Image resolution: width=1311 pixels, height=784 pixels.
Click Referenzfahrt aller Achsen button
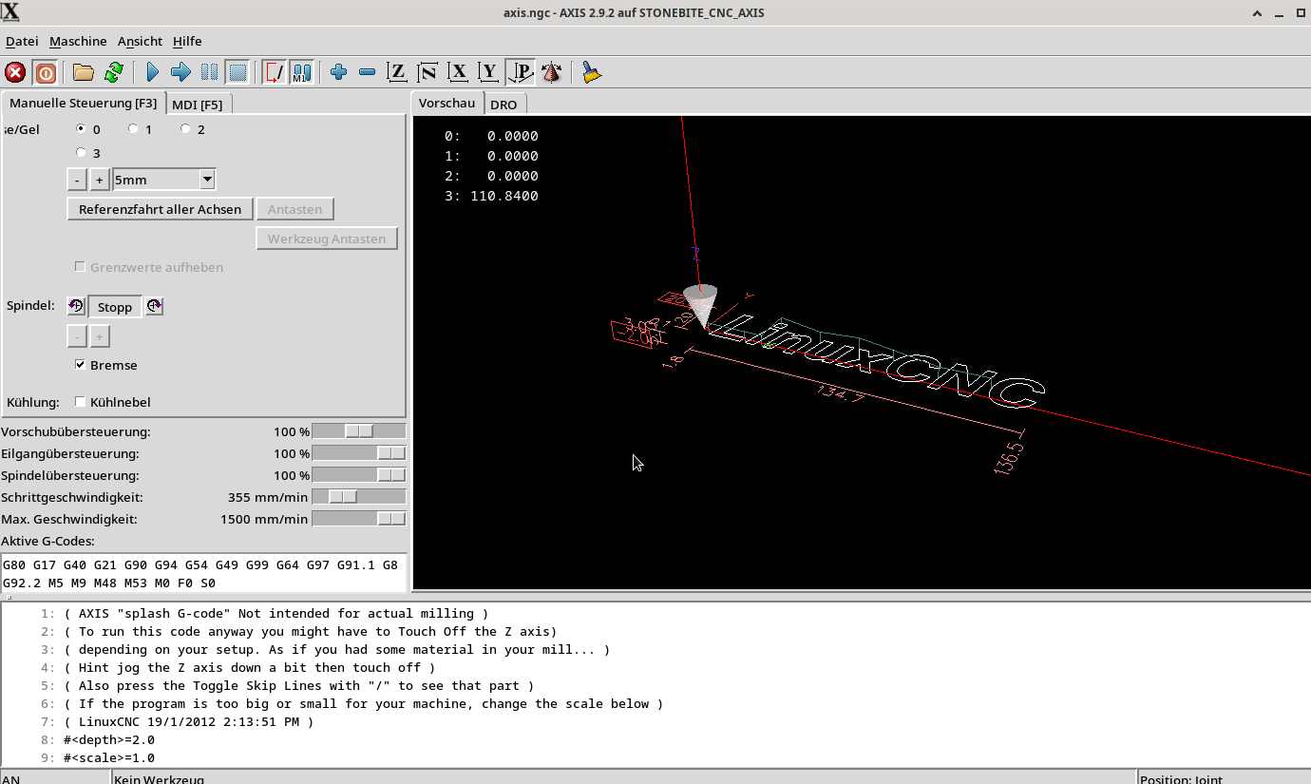tap(160, 209)
